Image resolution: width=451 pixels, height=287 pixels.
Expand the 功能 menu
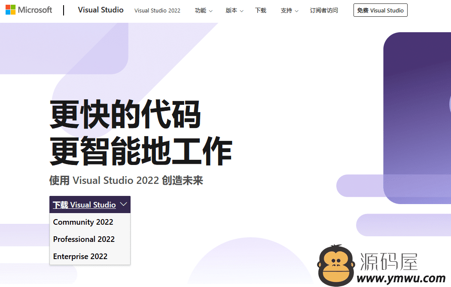[x=204, y=11]
